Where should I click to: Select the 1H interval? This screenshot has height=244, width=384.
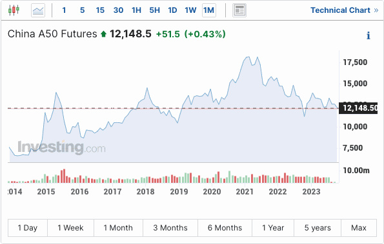point(136,10)
